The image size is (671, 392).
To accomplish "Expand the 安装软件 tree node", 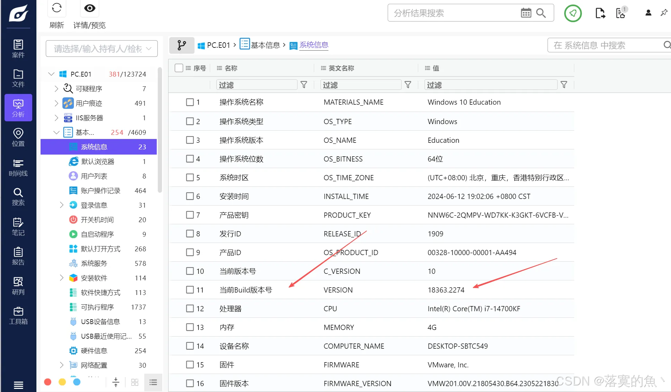I will click(x=61, y=278).
